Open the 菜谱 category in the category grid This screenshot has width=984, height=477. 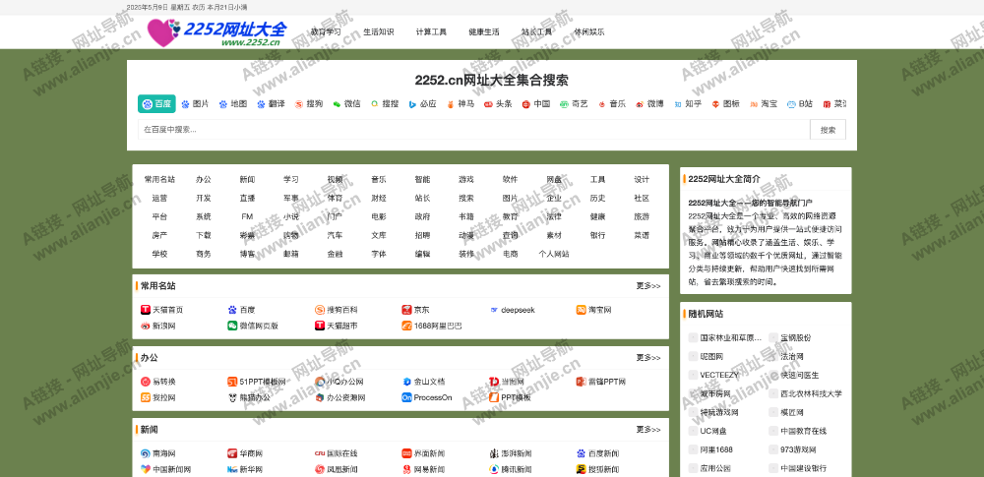642,235
